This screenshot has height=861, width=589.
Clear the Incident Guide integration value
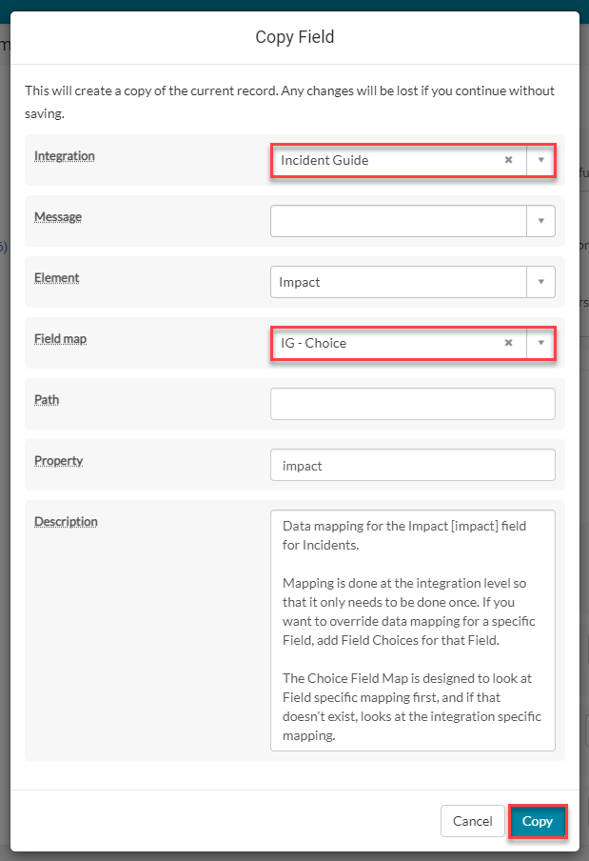pos(508,160)
